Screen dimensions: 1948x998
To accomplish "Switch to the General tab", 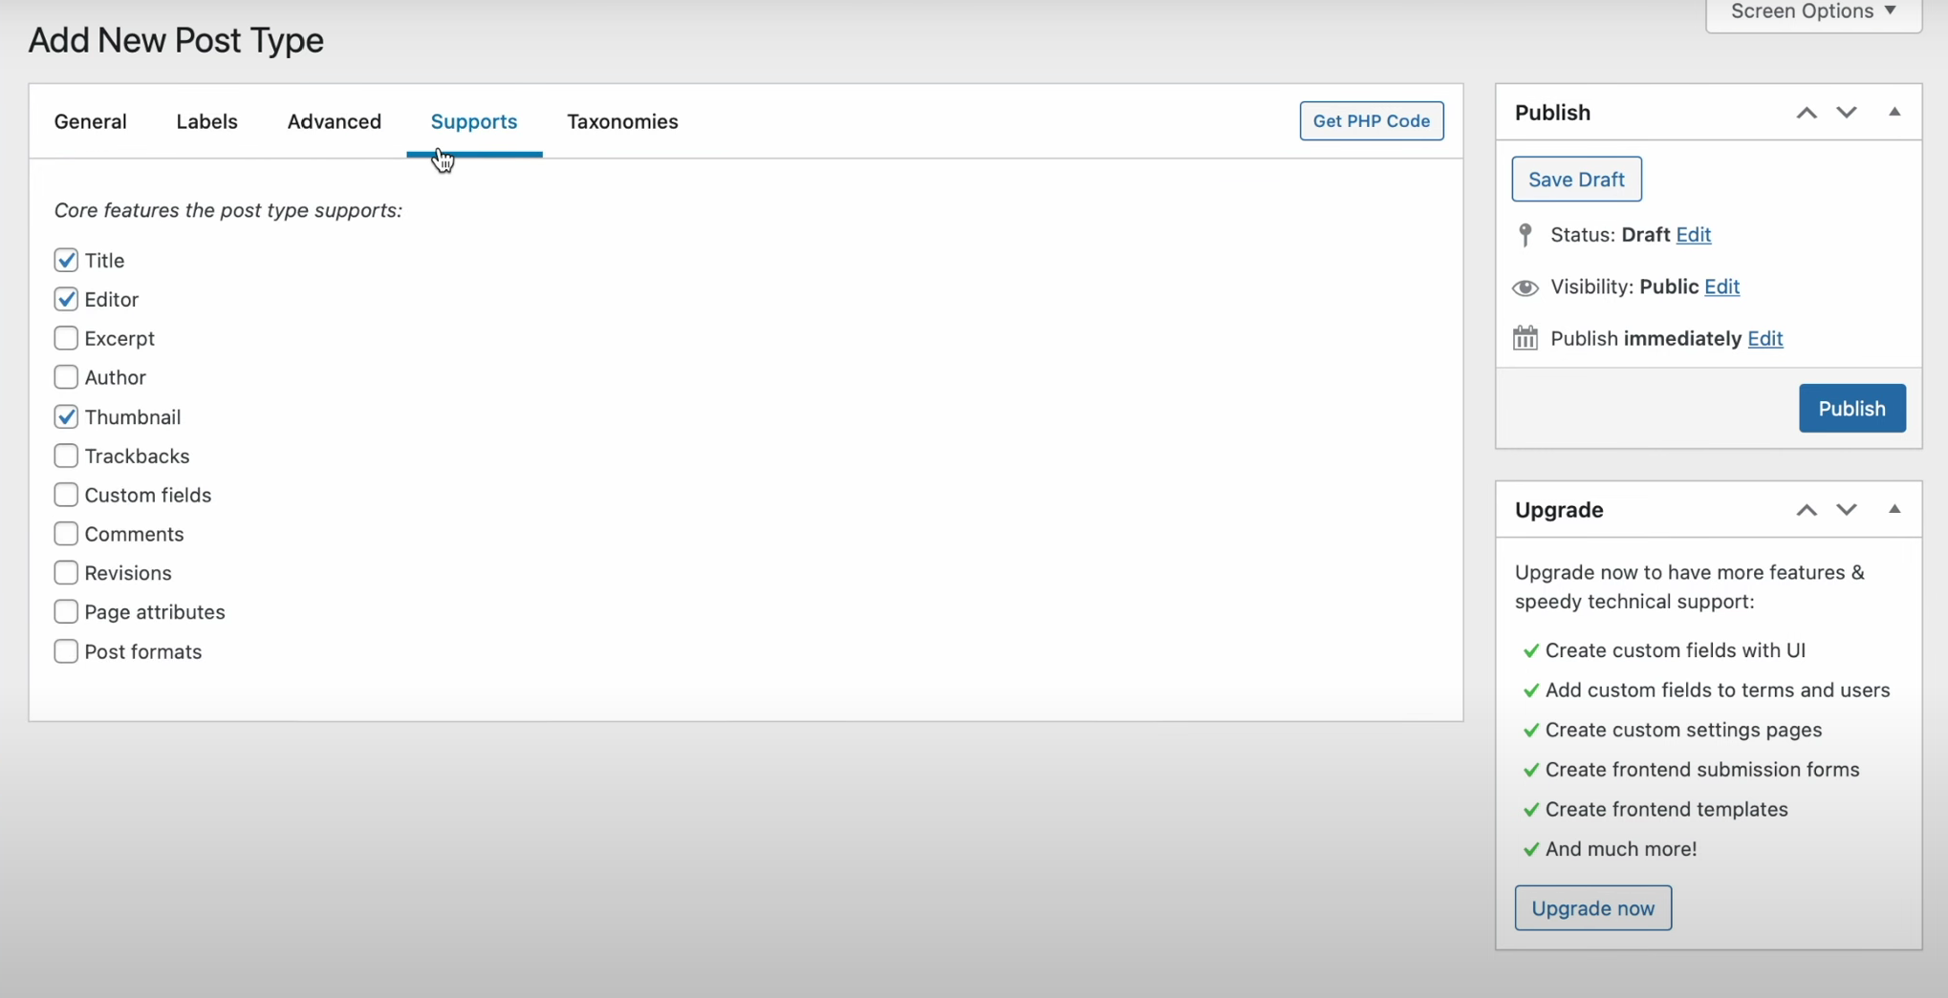I will pyautogui.click(x=91, y=121).
